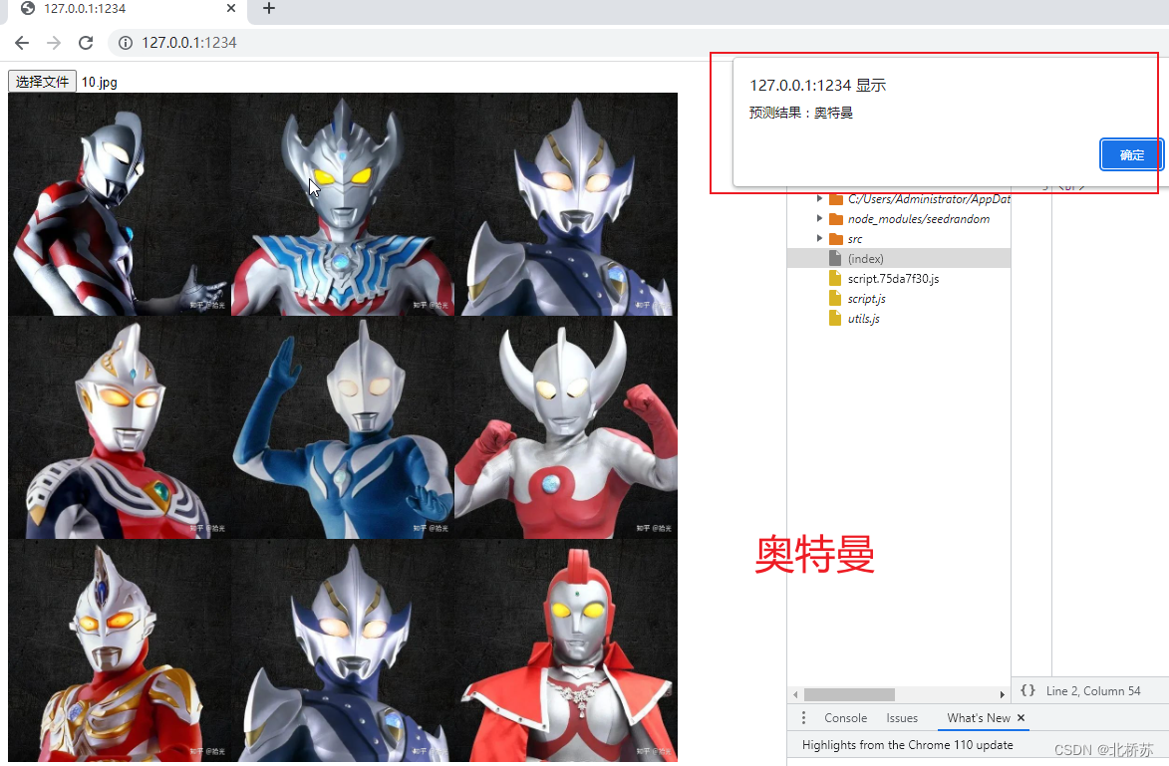Click the alert message 预测结果：奥特曼
Image resolution: width=1169 pixels, height=766 pixels.
(800, 114)
